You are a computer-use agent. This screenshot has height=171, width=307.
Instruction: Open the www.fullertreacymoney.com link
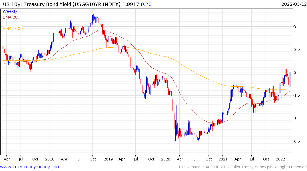30,167
